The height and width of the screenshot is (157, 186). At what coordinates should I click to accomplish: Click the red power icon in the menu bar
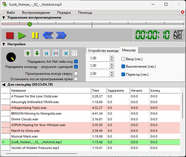click(183, 12)
